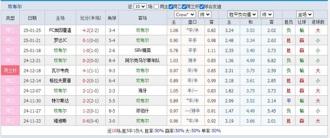Click the 比分(半场) column header
Viewport: 330px width, 138px height.
pos(91,18)
